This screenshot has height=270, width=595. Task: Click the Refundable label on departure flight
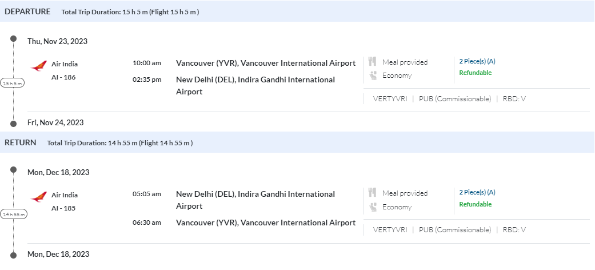[475, 73]
